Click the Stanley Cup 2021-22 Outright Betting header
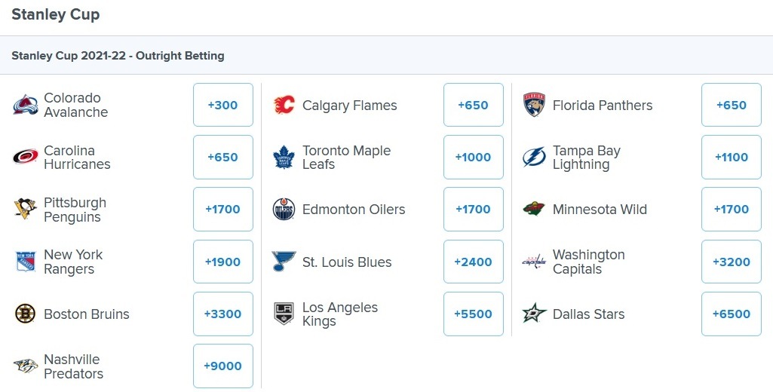 coord(118,56)
